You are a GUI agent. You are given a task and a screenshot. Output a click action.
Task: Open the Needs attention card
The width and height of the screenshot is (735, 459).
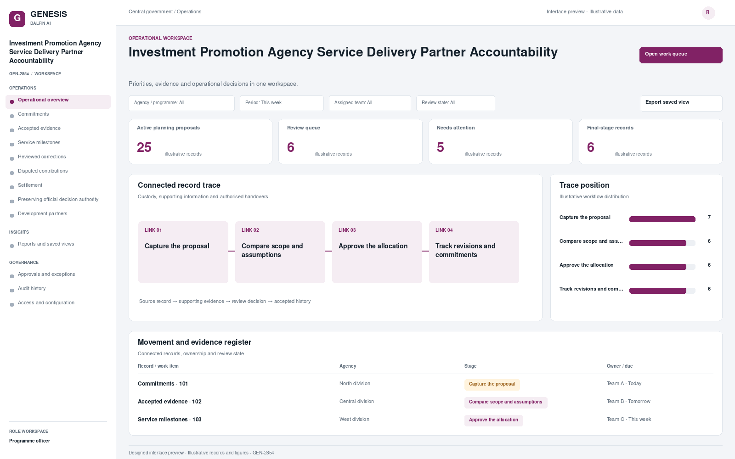[500, 141]
